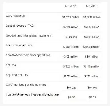Viewport: 110px width, 106px height.
Task: Select Non-GAAP income from operations label
Action: pyautogui.click(x=28, y=55)
